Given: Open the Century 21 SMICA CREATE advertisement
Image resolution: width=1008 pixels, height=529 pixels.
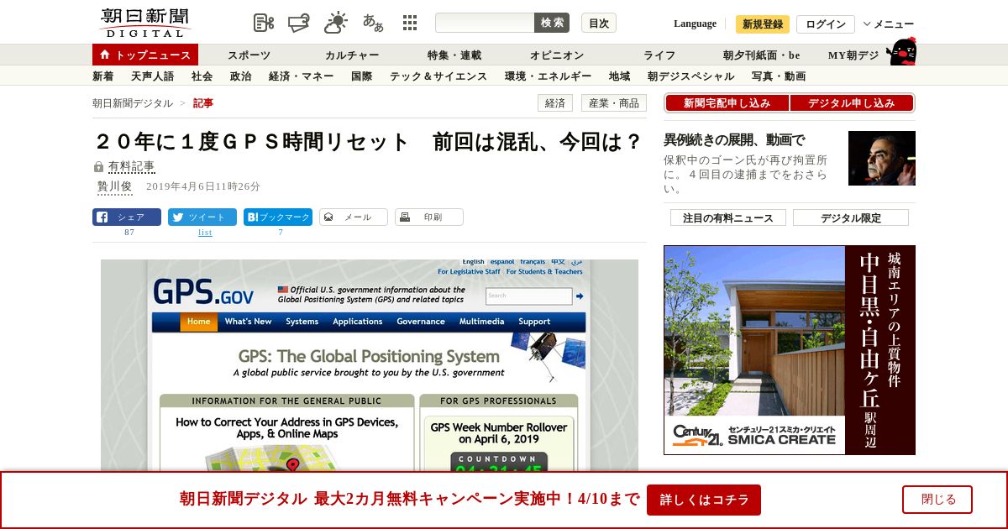Looking at the screenshot, I should 790,350.
